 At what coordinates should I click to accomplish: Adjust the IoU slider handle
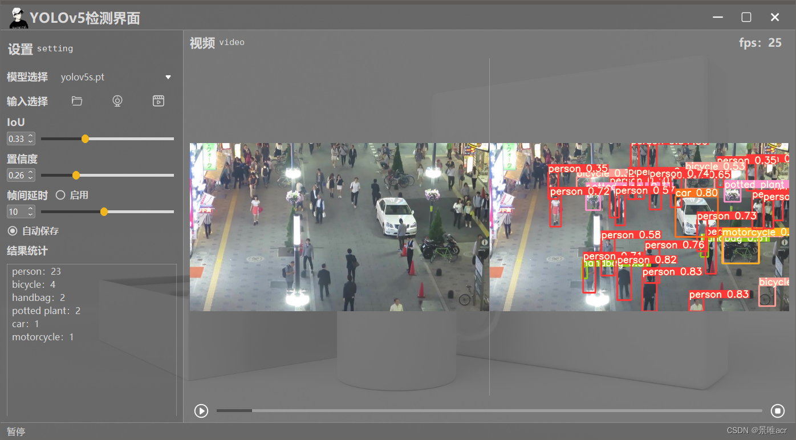click(x=85, y=138)
